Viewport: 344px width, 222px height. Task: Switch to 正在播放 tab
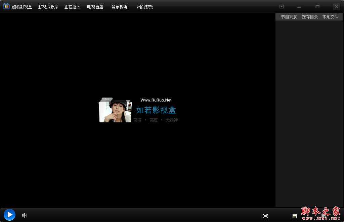pyautogui.click(x=73, y=7)
